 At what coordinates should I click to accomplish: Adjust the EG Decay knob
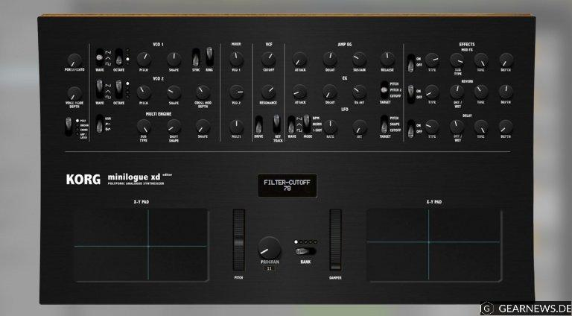pyautogui.click(x=330, y=92)
